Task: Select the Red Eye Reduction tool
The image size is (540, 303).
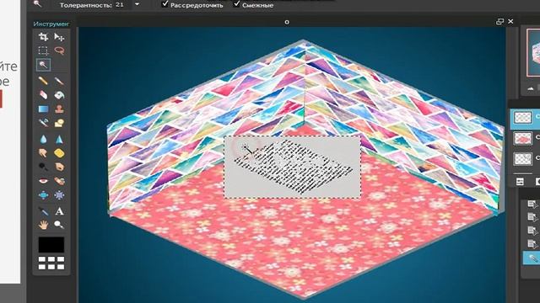Action: pyautogui.click(x=43, y=181)
